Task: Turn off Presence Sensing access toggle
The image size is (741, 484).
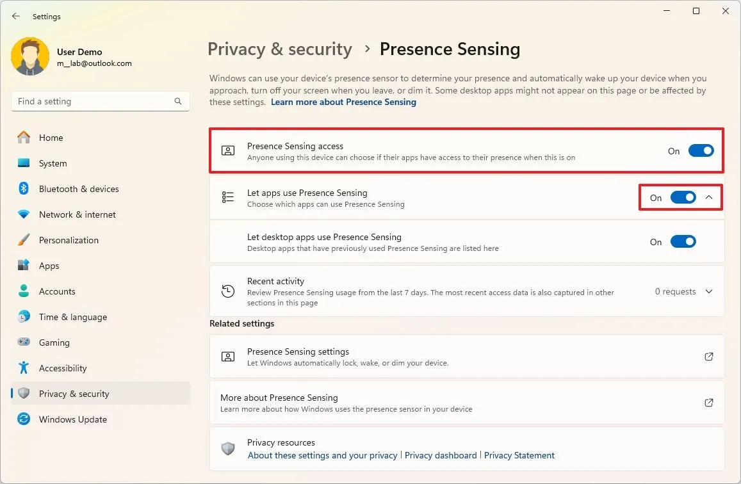Action: click(x=701, y=151)
